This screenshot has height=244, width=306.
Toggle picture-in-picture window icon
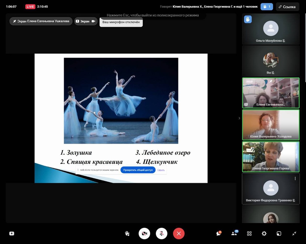(279, 233)
